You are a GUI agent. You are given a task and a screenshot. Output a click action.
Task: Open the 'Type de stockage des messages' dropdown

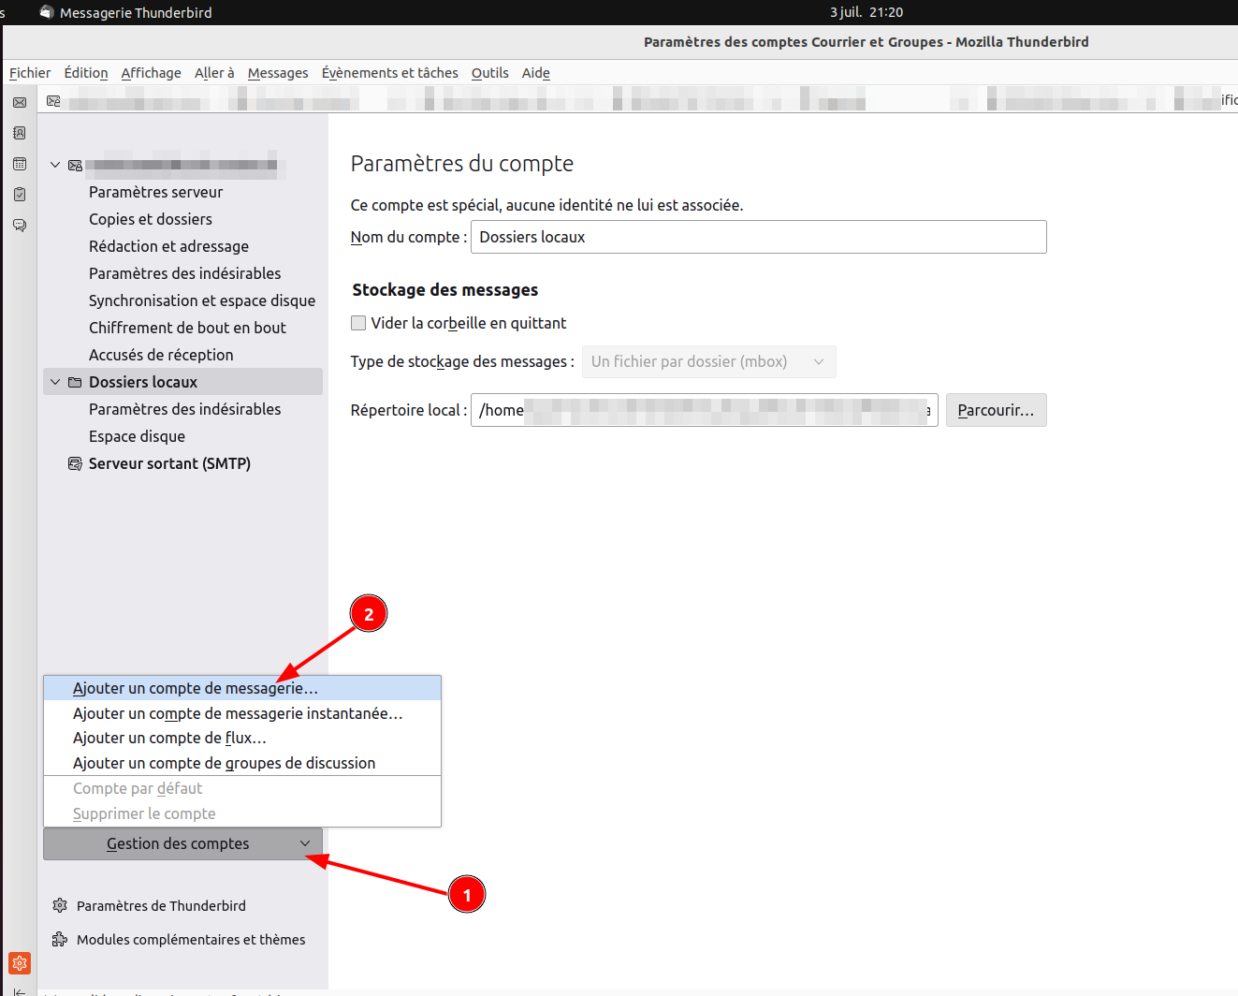[708, 361]
